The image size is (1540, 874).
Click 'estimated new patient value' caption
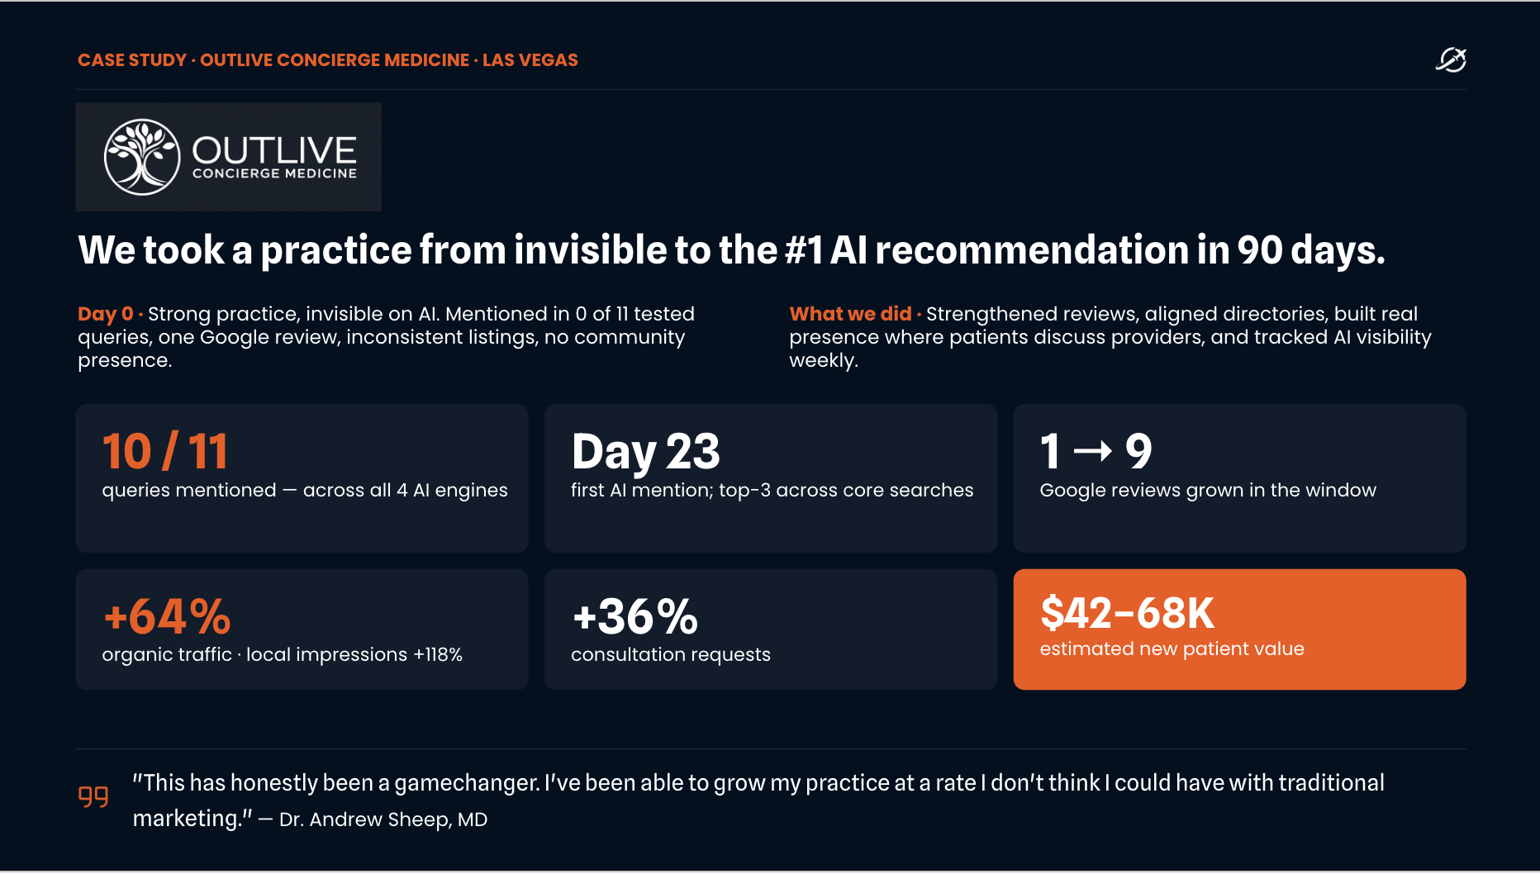pos(1172,649)
